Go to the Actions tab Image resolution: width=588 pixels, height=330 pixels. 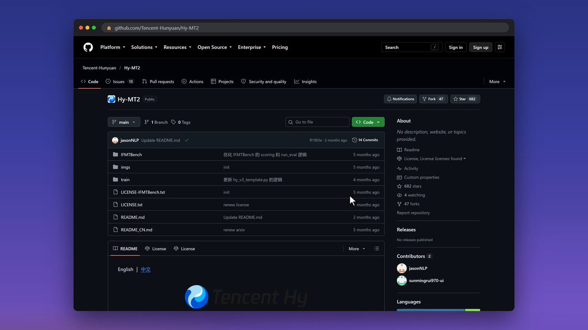(193, 82)
